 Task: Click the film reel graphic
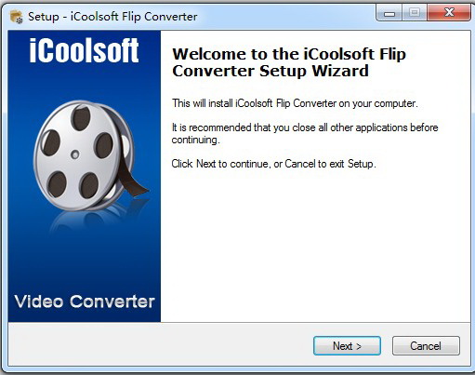point(88,155)
